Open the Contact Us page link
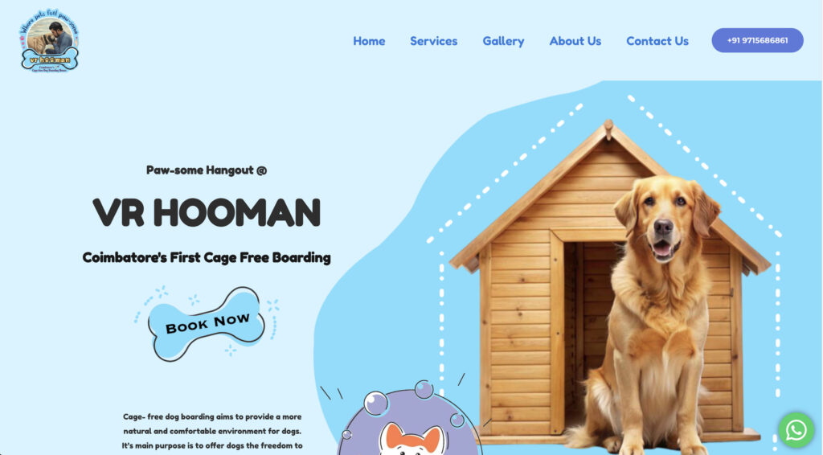The image size is (823, 455). pyautogui.click(x=657, y=41)
